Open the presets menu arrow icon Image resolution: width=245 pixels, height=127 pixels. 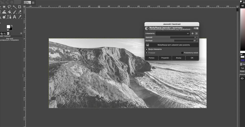197,34
